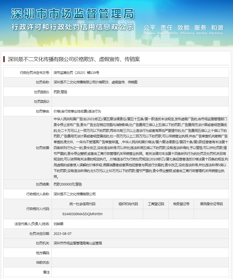Select the decision number 深市监南处罚〔2023〕稽119号
233x279 pixels.
pyautogui.click(x=76, y=73)
